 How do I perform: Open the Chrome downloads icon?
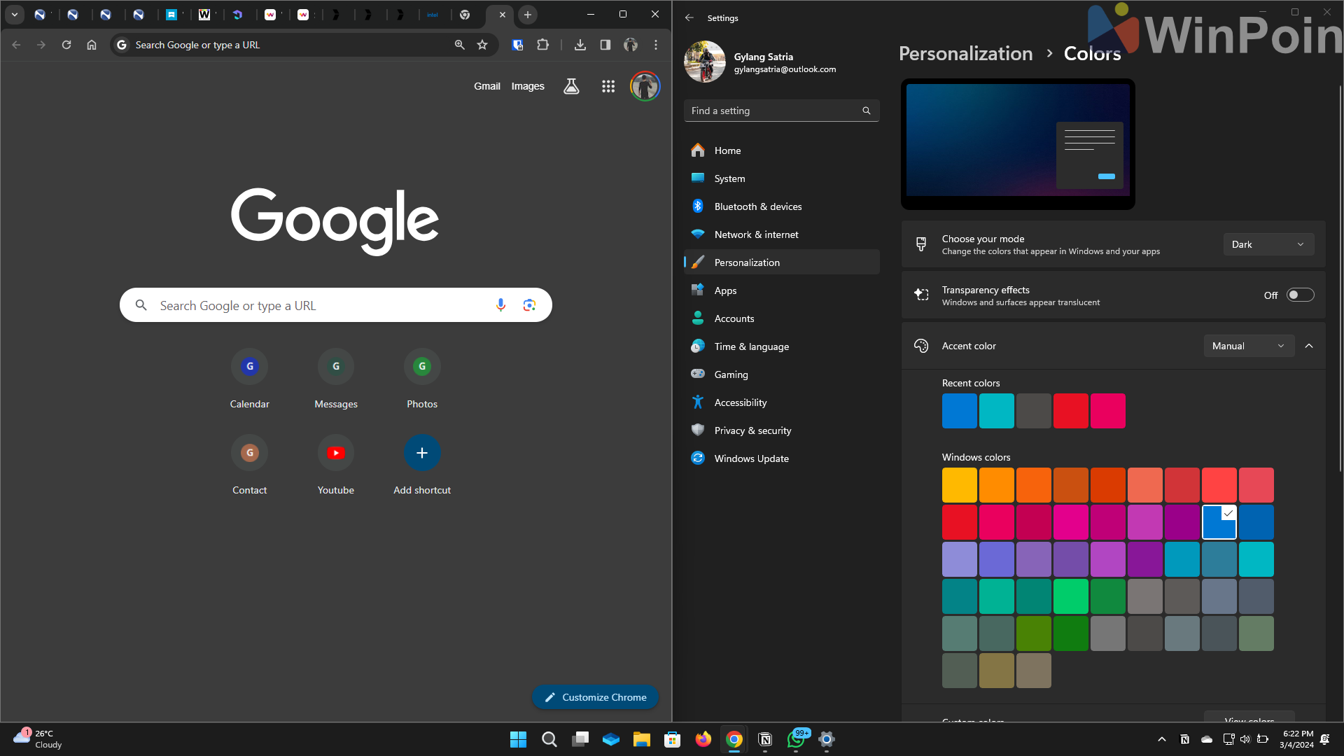point(580,45)
